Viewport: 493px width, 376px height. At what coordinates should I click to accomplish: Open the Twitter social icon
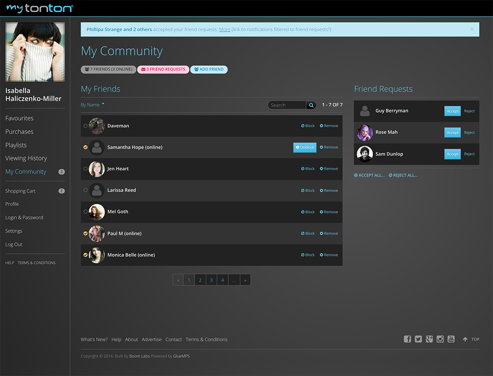pos(418,339)
